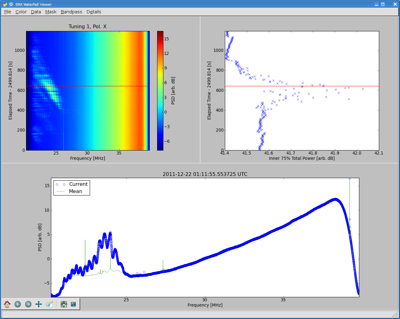
Task: Expand the Bandpass menu
Action: [71, 12]
